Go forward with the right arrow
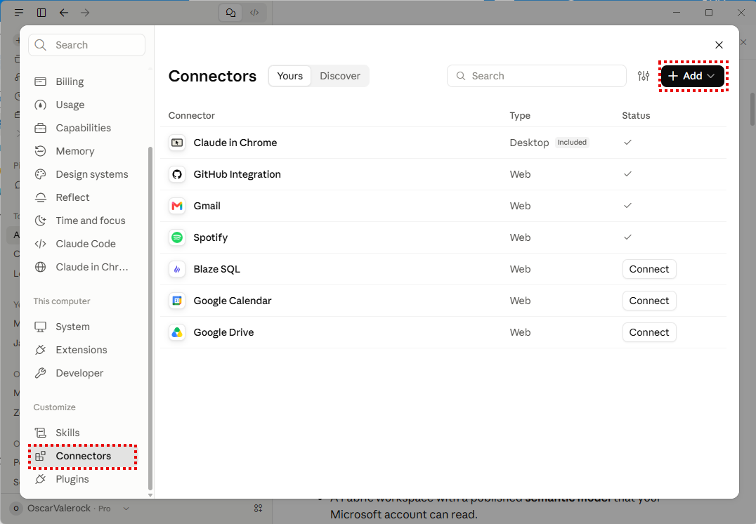Screen dimensions: 756x524 coord(85,13)
